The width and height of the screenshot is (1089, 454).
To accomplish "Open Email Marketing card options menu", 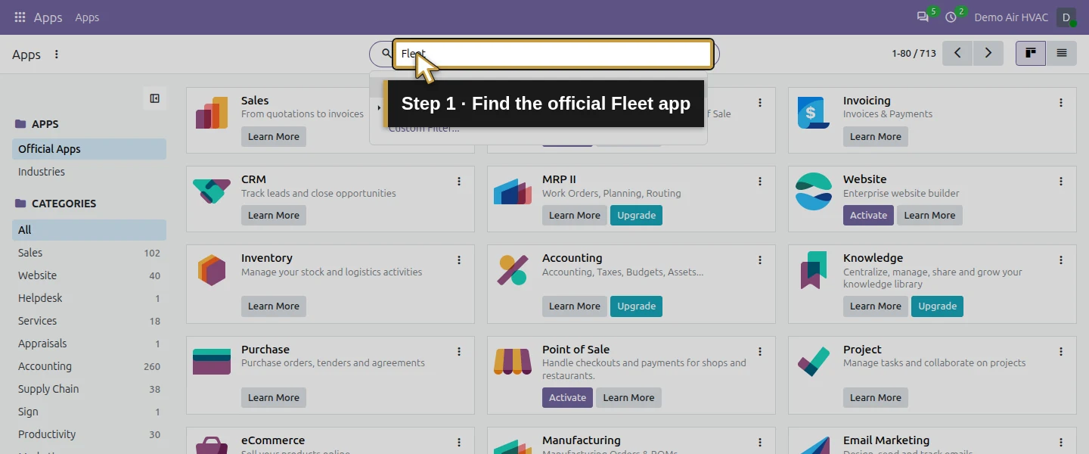I will tap(1061, 443).
